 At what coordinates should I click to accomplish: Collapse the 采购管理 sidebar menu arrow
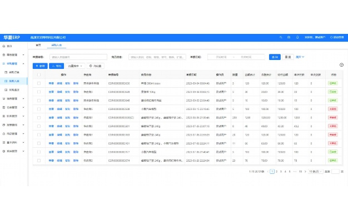tap(23, 64)
